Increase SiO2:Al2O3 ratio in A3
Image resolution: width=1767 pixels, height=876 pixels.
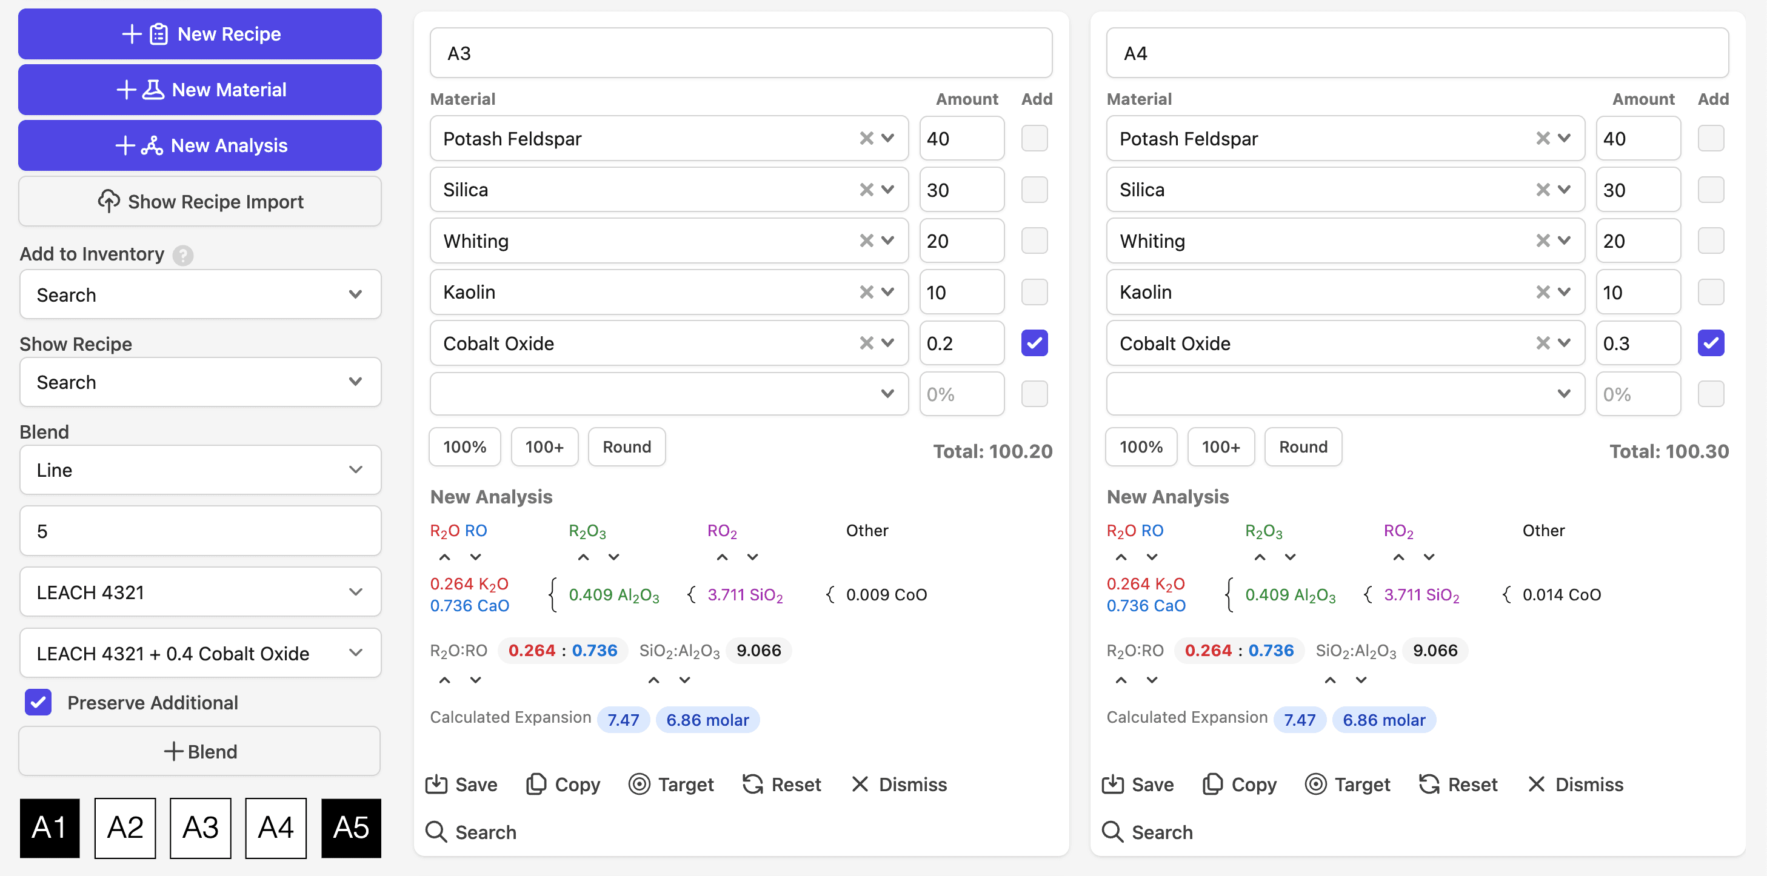pos(653,680)
